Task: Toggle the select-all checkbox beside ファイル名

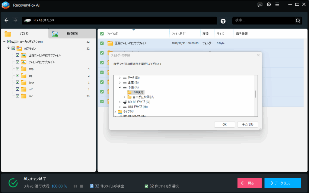Action: [102, 34]
